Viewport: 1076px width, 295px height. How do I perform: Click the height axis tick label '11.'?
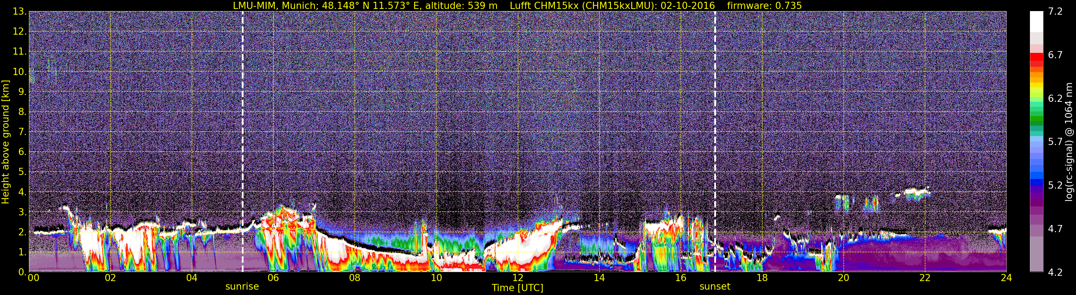click(x=20, y=52)
